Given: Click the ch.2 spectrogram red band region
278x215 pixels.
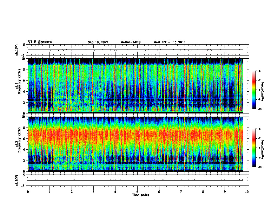Looking at the screenshot, I should pos(135,135).
